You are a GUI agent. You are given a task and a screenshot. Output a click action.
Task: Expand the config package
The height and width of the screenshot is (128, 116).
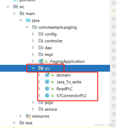(33, 34)
